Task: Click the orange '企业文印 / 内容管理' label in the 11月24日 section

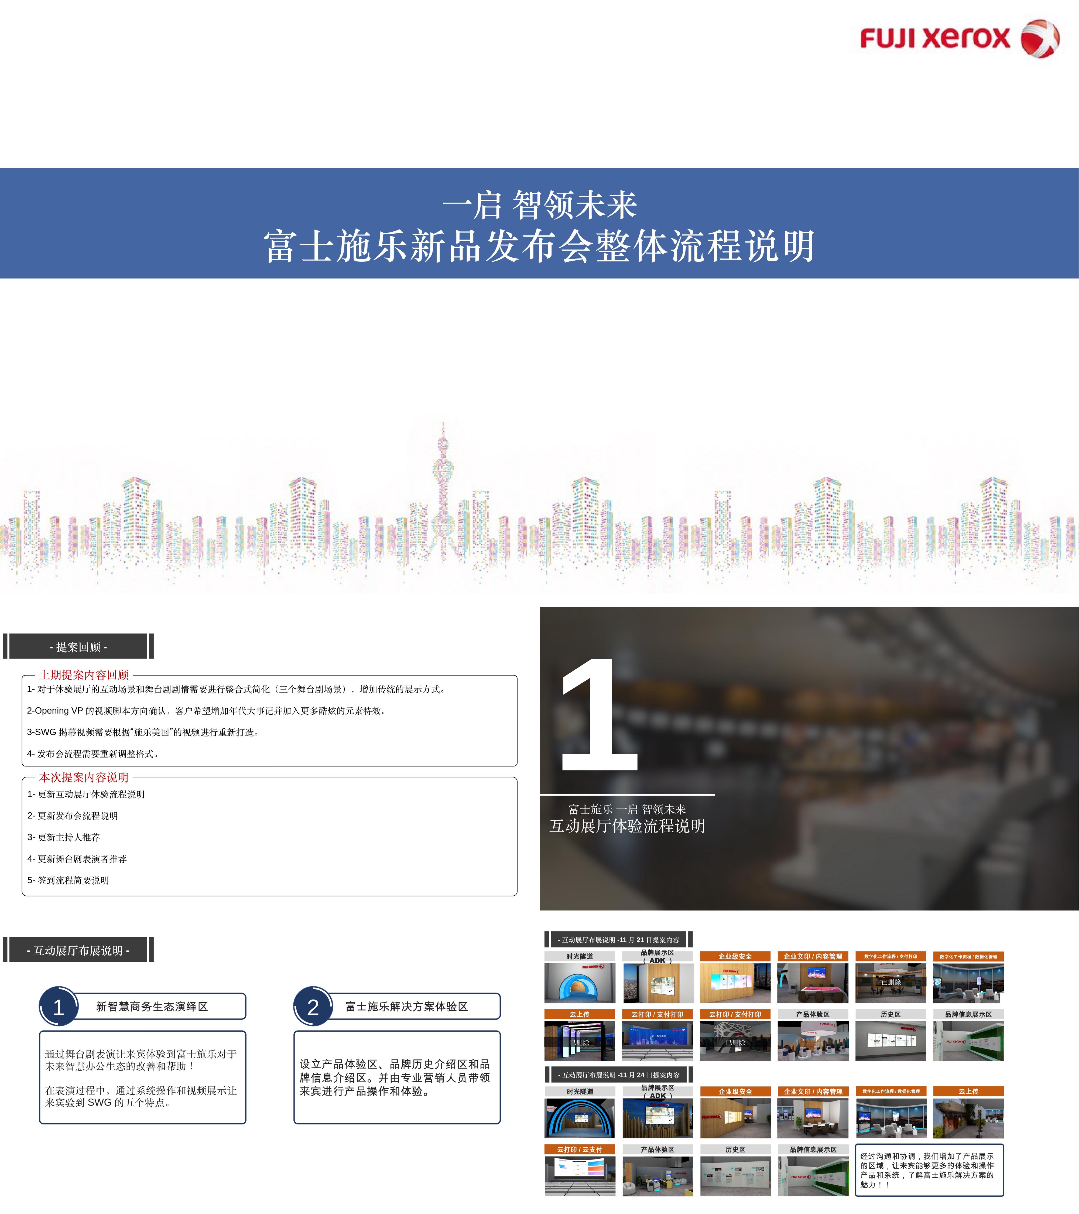Action: (813, 1092)
